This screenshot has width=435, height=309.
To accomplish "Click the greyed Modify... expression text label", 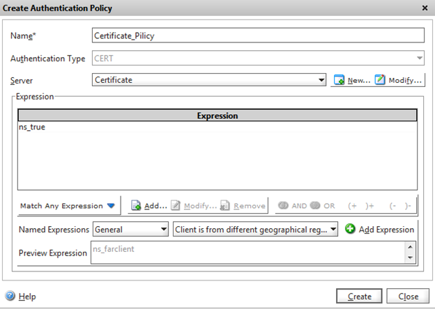I will click(200, 206).
